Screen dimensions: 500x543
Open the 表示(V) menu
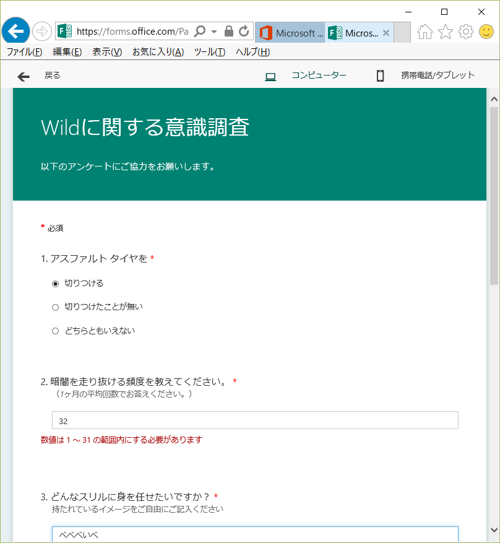tap(107, 52)
